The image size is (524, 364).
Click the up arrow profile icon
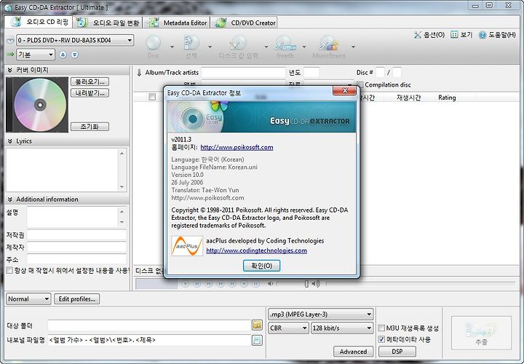(63, 55)
